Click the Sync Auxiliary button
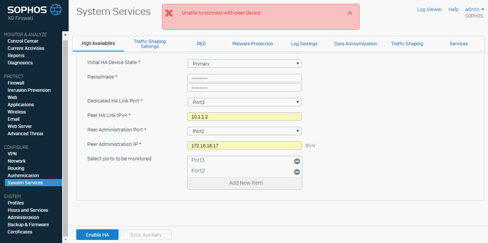 tap(146, 235)
